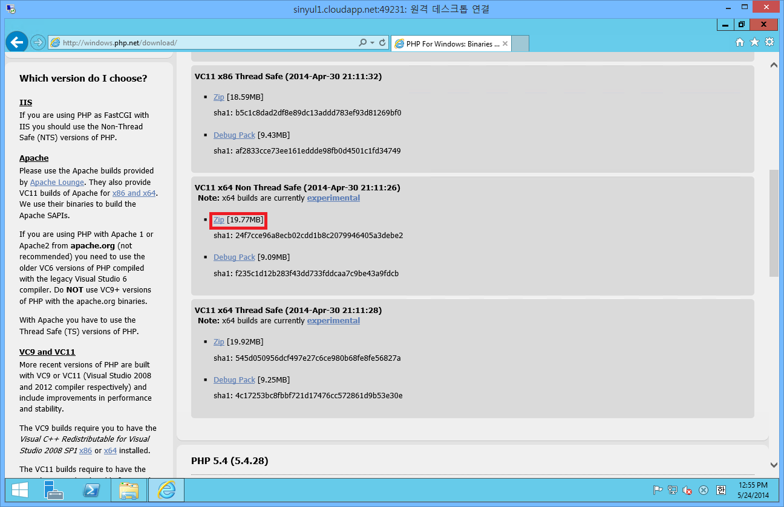Click the page scrollbar up arrow
784x507 pixels.
(x=774, y=65)
